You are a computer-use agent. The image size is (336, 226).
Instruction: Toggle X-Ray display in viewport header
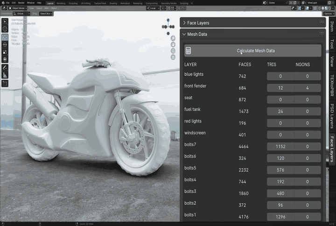pos(315,8)
